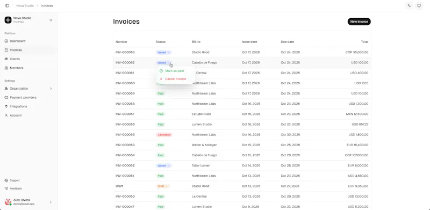430x210 pixels.
Task: Choose Cancel invoice option
Action: [x=176, y=79]
